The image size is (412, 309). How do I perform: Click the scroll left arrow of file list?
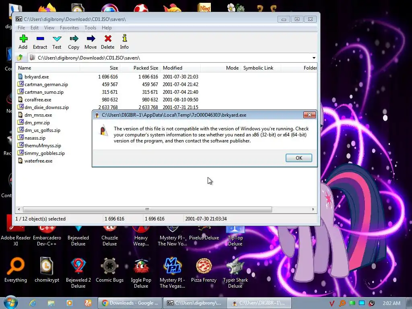19,209
